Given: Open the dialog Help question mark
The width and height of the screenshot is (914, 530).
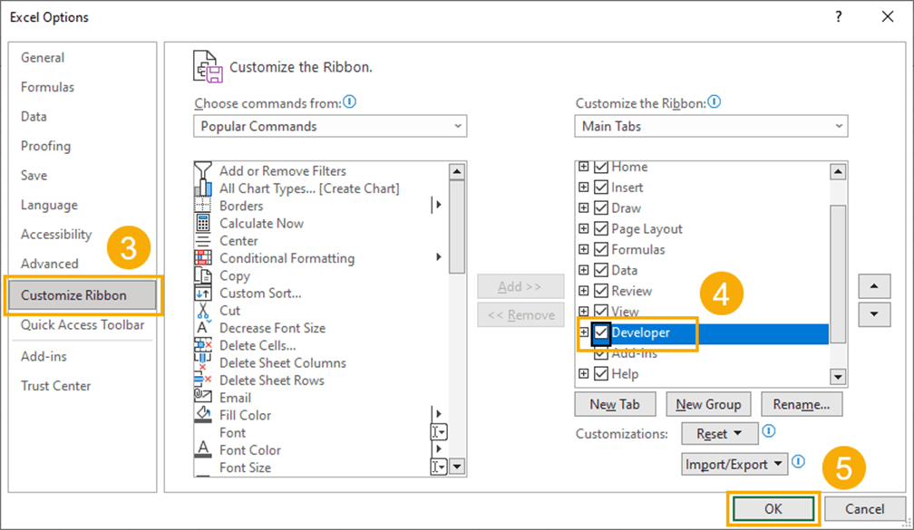Looking at the screenshot, I should (x=838, y=16).
